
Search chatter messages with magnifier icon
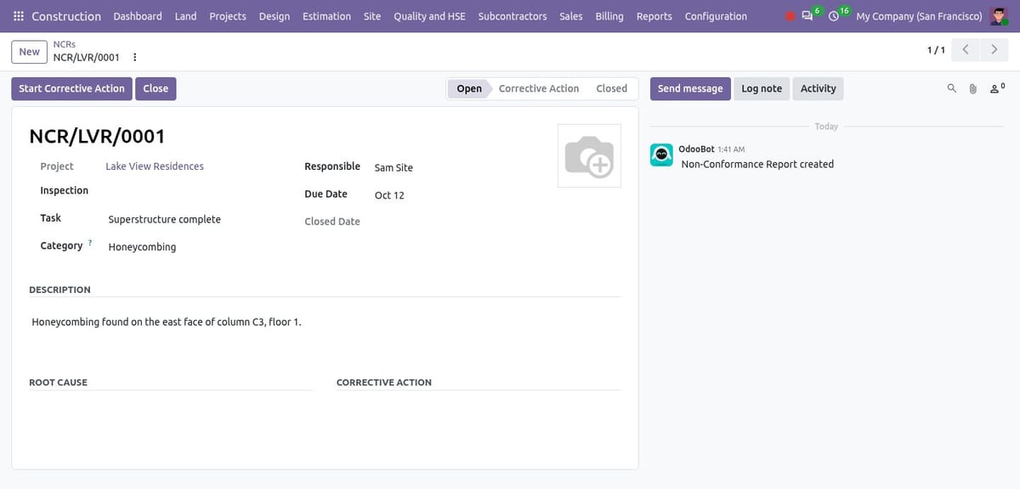952,88
